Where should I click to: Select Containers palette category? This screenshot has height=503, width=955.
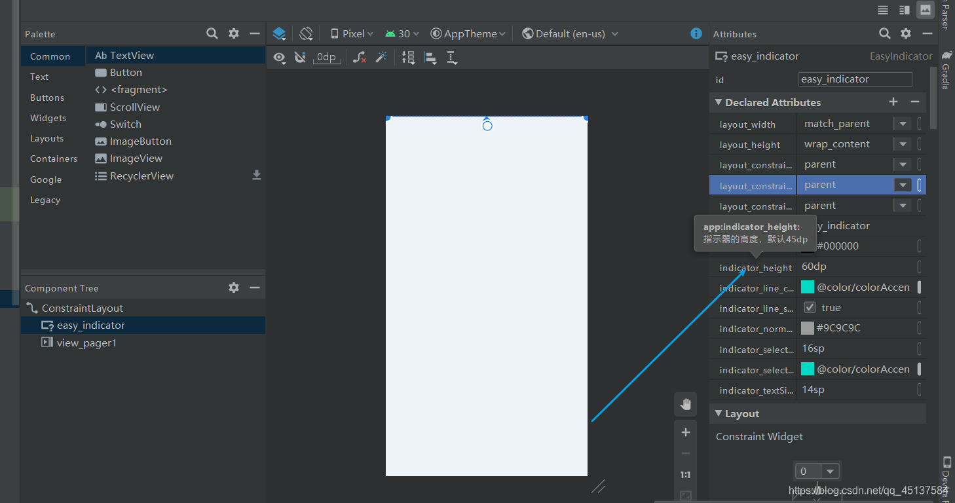pos(53,158)
